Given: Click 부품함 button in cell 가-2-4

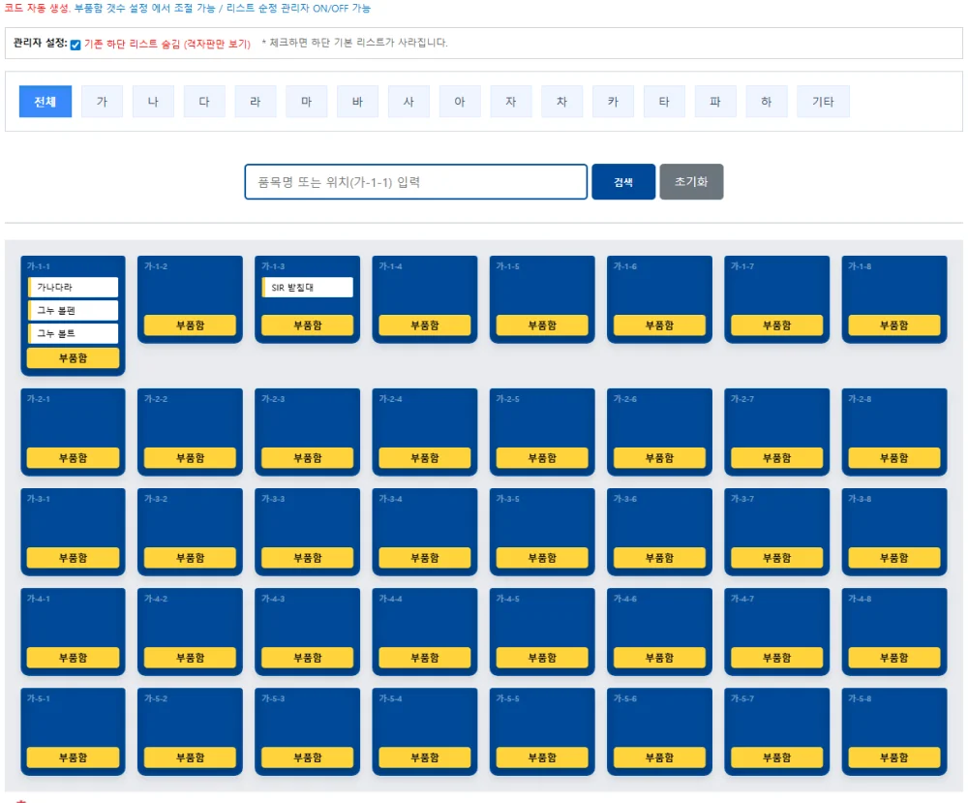Looking at the screenshot, I should coord(425,458).
